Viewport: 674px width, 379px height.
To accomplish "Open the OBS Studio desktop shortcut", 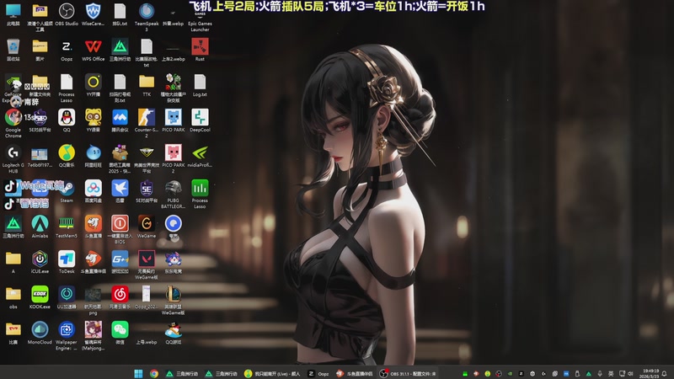I will tap(67, 14).
